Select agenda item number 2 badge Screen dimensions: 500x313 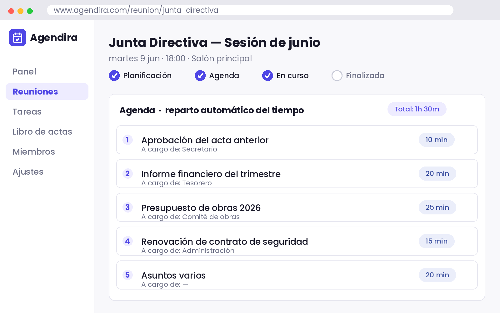tap(127, 173)
